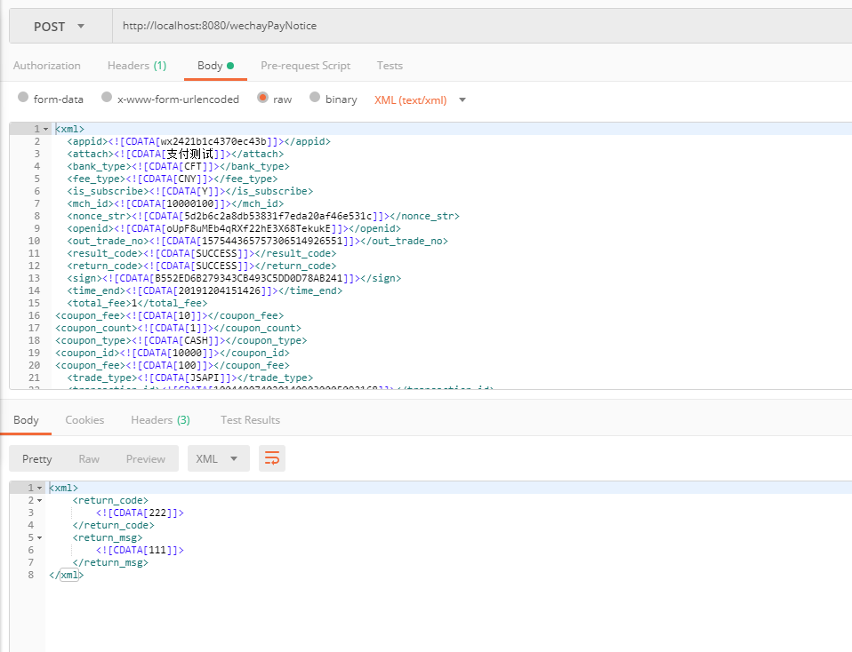Open the request Headers (1) tab
Screen dimensions: 852x652
point(137,66)
